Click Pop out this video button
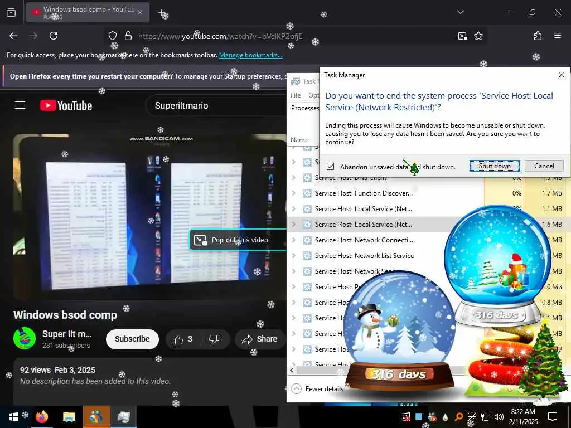 click(238, 240)
